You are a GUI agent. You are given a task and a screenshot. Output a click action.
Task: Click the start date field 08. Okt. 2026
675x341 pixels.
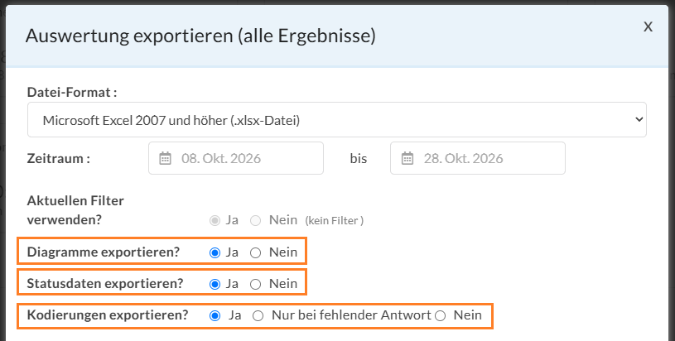[236, 158]
